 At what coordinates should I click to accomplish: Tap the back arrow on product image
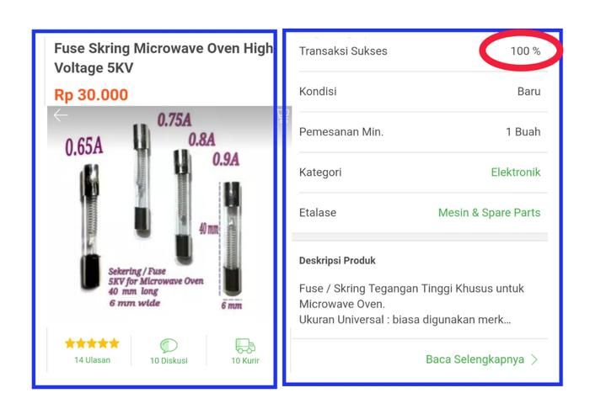[x=61, y=115]
